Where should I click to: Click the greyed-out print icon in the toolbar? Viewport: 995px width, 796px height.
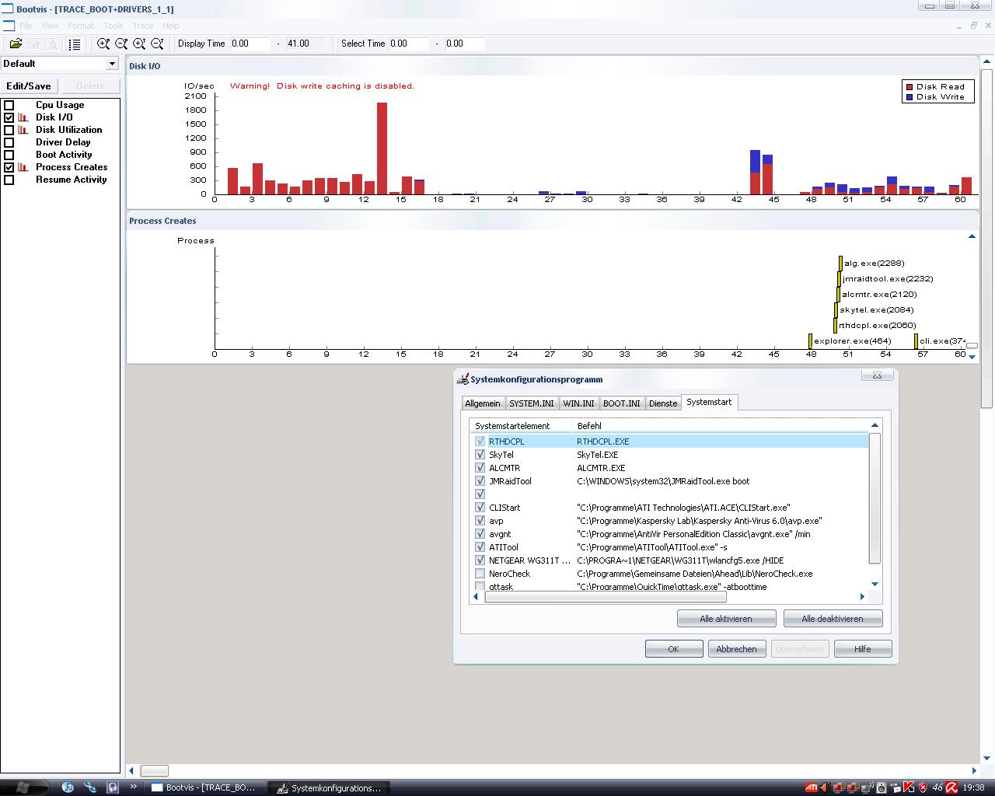(x=33, y=44)
